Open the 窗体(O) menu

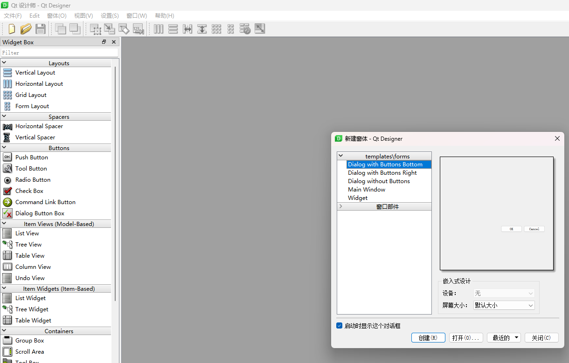(x=57, y=15)
